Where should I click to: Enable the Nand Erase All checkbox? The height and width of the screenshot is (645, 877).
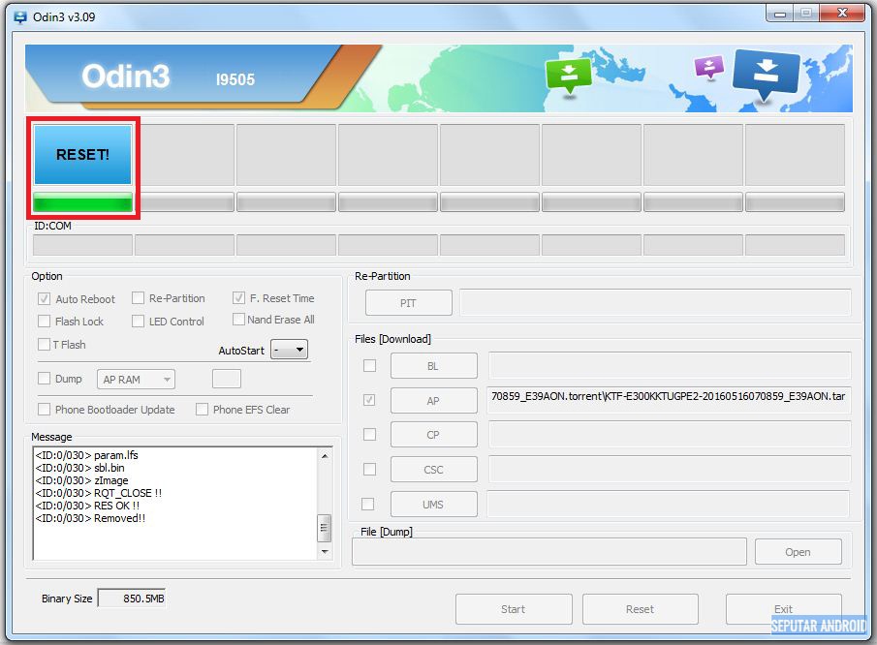pos(238,320)
